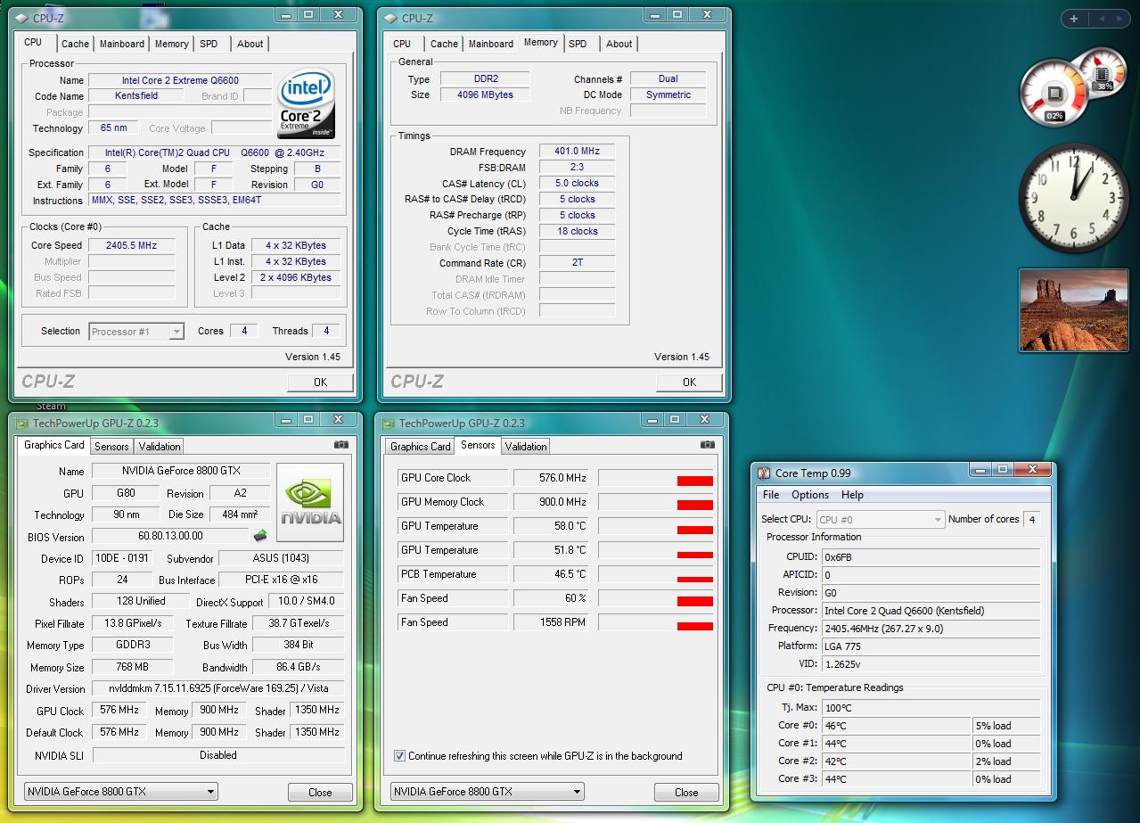Click Close in the GPU-Z Graphics Card window

tap(320, 792)
